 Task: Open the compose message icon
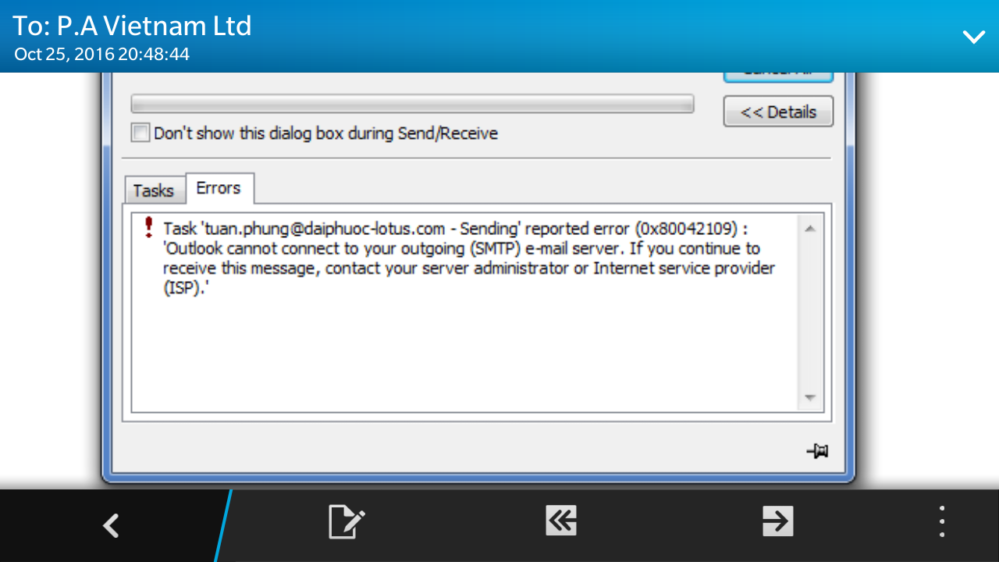click(x=347, y=521)
